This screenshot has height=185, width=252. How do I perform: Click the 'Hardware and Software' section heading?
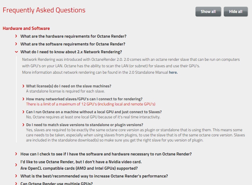pos(26,29)
